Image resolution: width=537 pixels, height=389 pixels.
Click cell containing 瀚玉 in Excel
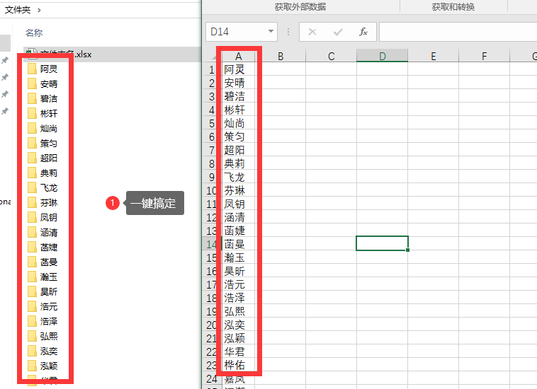coord(239,257)
